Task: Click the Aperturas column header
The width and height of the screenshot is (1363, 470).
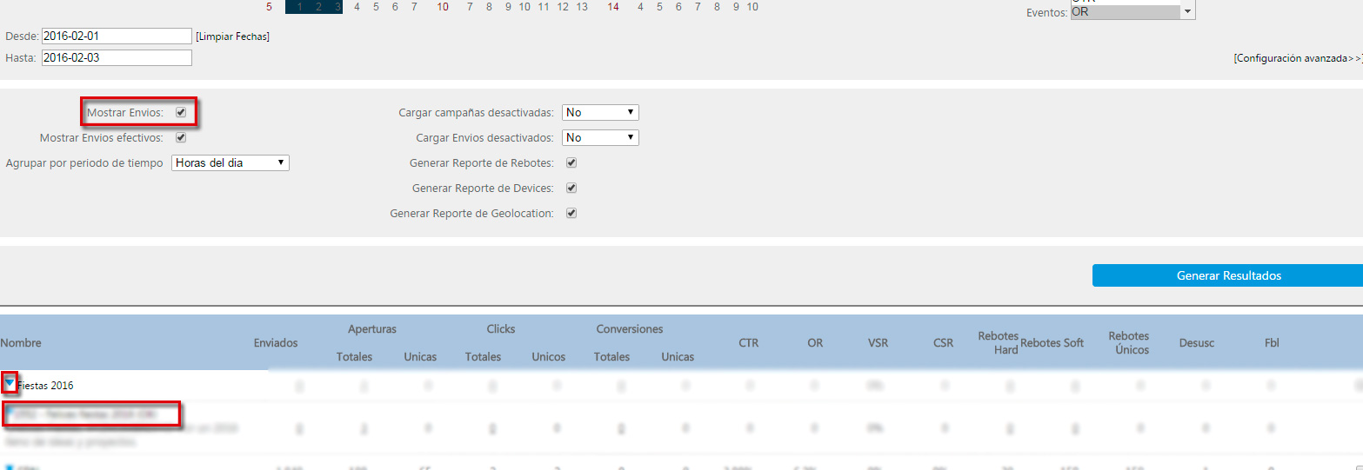Action: 372,329
